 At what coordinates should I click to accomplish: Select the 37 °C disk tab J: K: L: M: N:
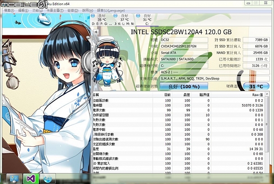124,20
